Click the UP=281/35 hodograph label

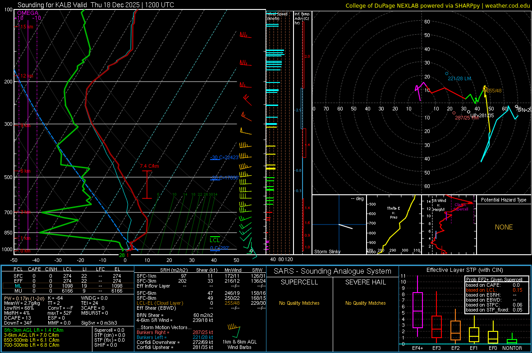[x=482, y=115]
